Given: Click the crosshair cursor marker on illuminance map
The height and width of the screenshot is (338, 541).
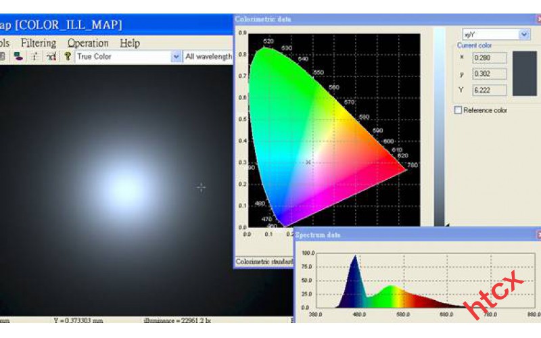Looking at the screenshot, I should coord(201,187).
